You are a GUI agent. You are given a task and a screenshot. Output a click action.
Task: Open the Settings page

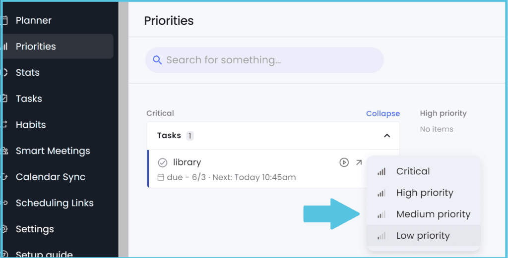click(35, 229)
